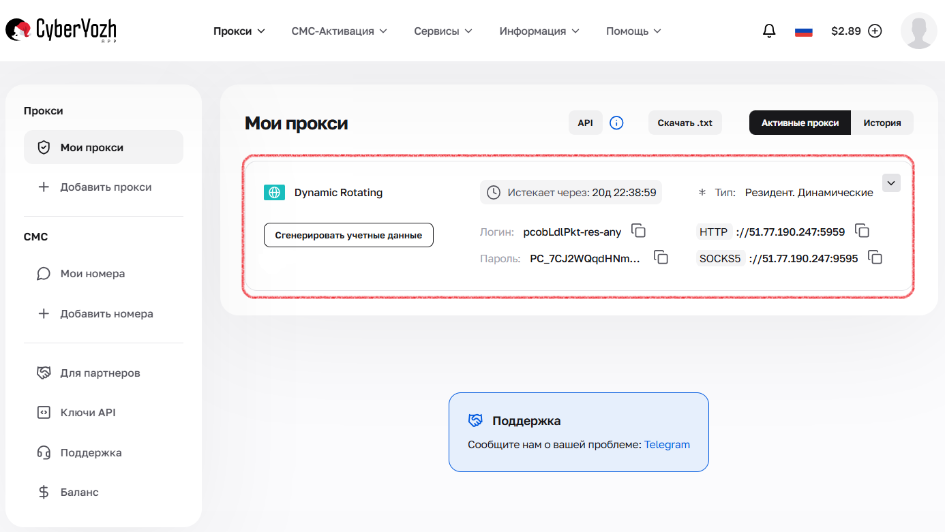Open the Telegram support link
This screenshot has width=945, height=532.
pos(667,444)
